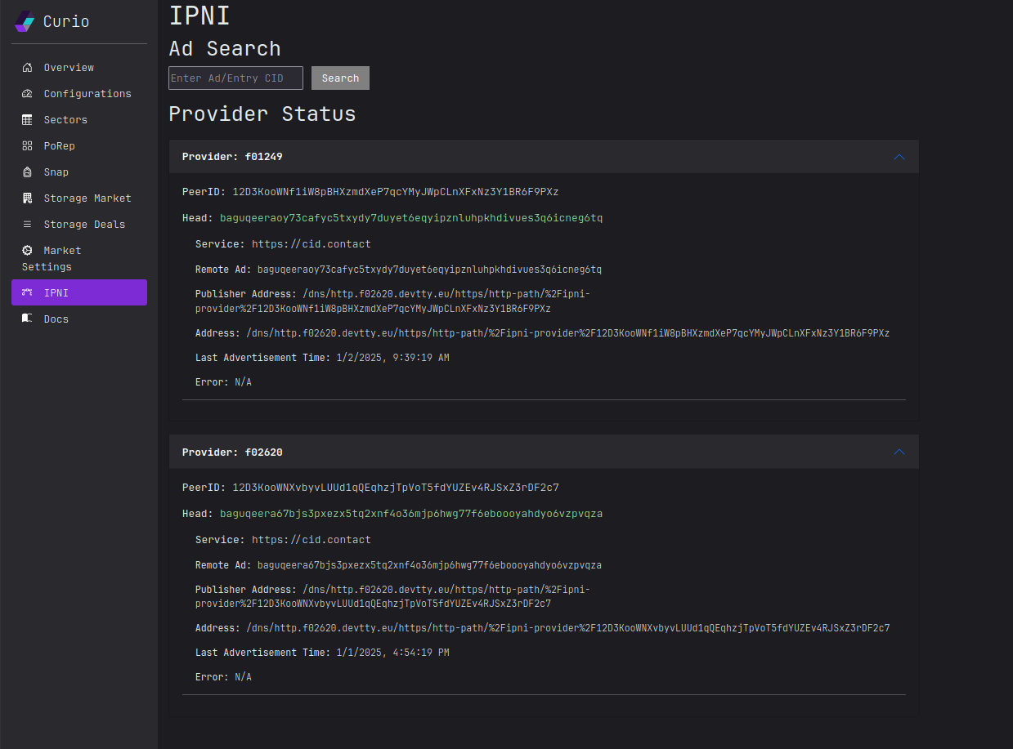Click the Overview house icon
Image resolution: width=1013 pixels, height=749 pixels.
(27, 68)
